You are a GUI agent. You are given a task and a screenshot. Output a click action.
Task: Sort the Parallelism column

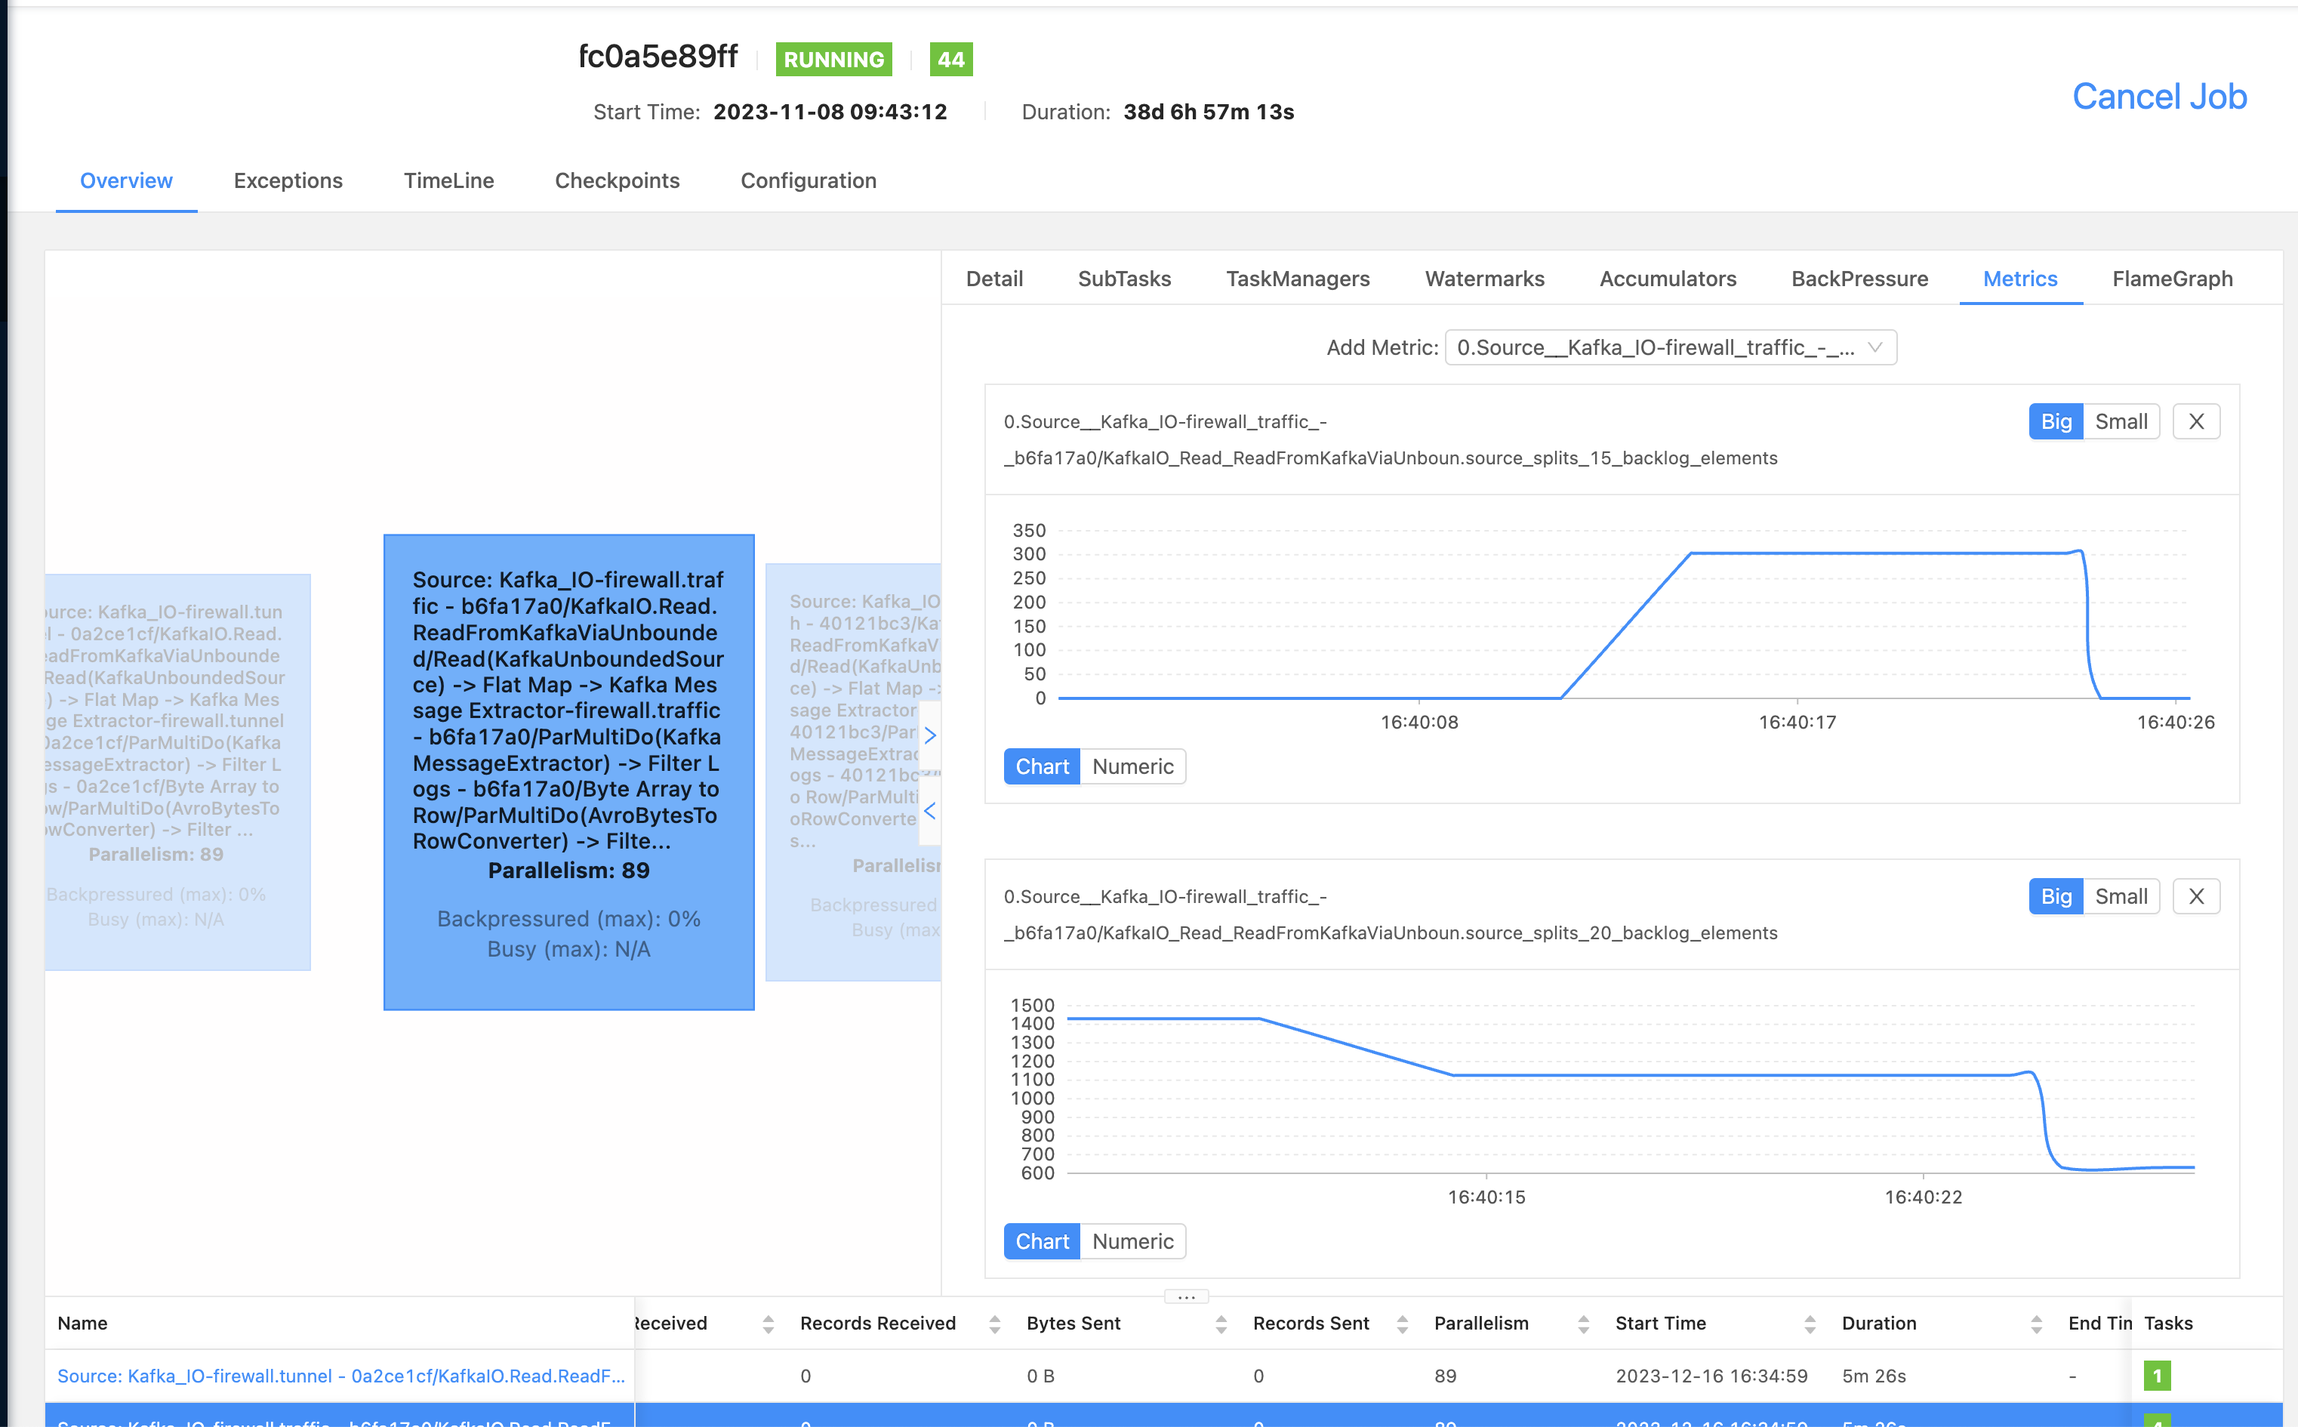1577,1323
